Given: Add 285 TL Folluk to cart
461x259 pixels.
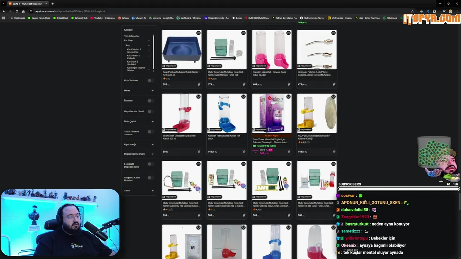Looking at the screenshot, I should [199, 85].
